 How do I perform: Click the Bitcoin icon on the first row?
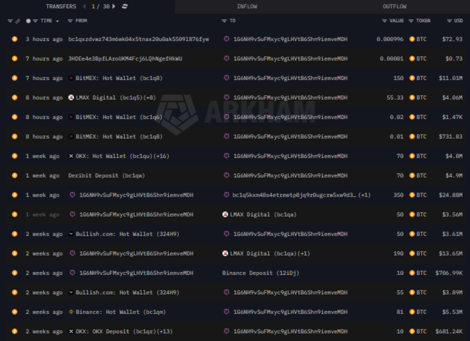pyautogui.click(x=15, y=39)
